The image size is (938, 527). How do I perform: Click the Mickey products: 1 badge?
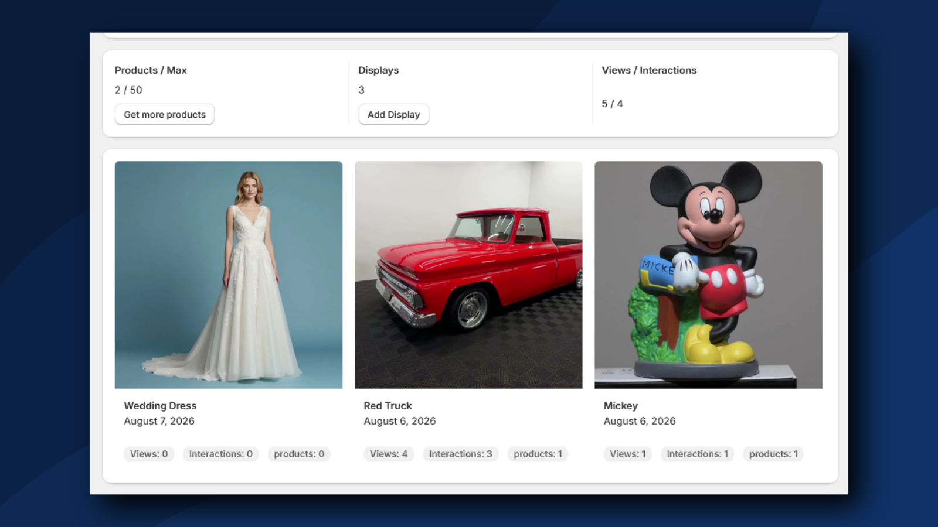(x=773, y=454)
